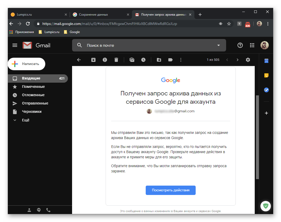Open a new browser tab

click(200, 15)
